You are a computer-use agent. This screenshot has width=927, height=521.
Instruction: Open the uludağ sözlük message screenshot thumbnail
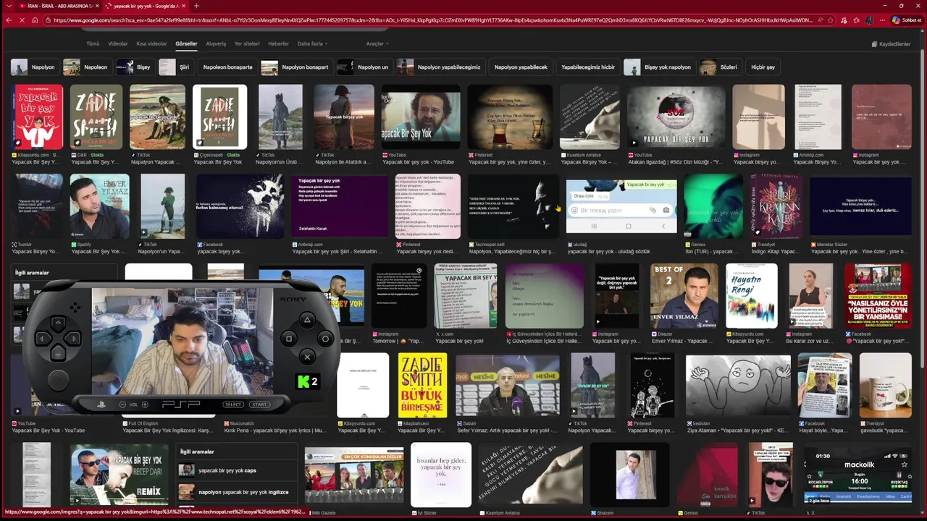pyautogui.click(x=621, y=206)
